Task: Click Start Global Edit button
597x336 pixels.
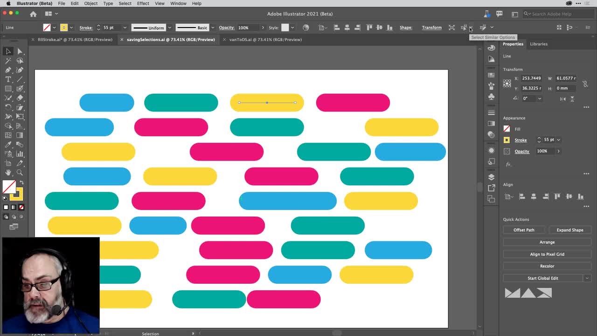Action: [543, 278]
